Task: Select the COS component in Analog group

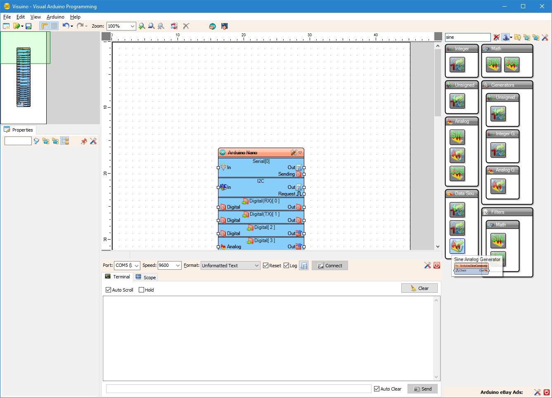Action: (457, 173)
